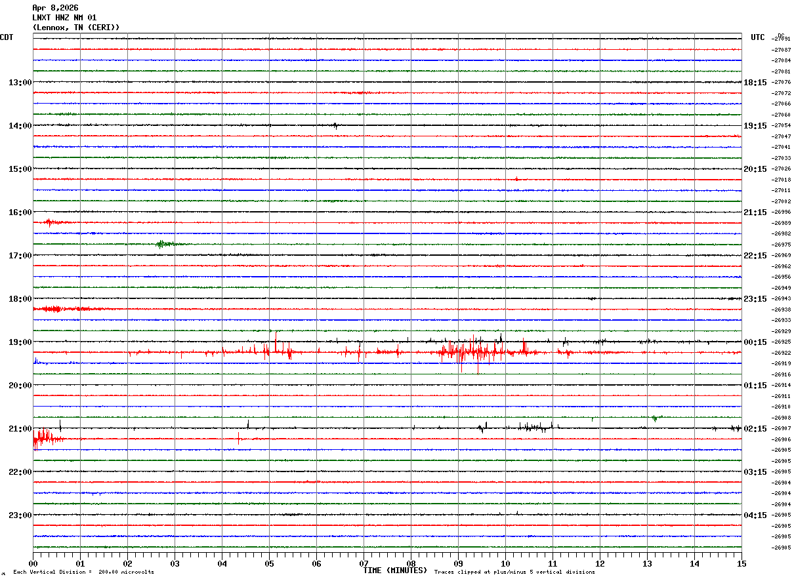Click the 20:15 UTC time label
This screenshot has height=581, width=794.
pyautogui.click(x=755, y=169)
